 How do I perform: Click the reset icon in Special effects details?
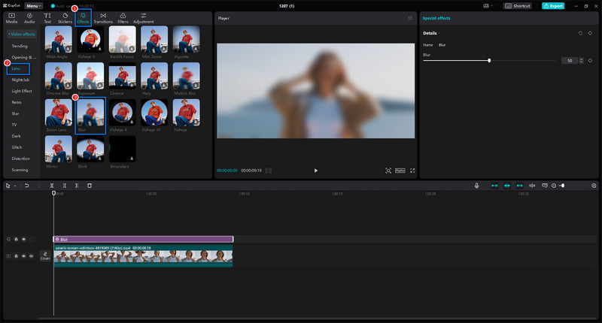pyautogui.click(x=580, y=33)
